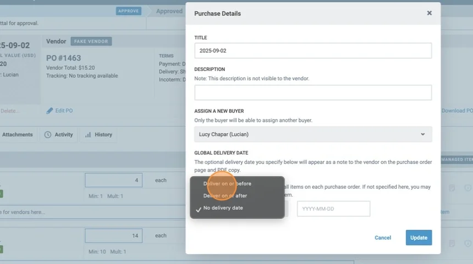The image size is (473, 264).
Task: Open the Assign a New Buyer dropdown
Action: (x=312, y=134)
